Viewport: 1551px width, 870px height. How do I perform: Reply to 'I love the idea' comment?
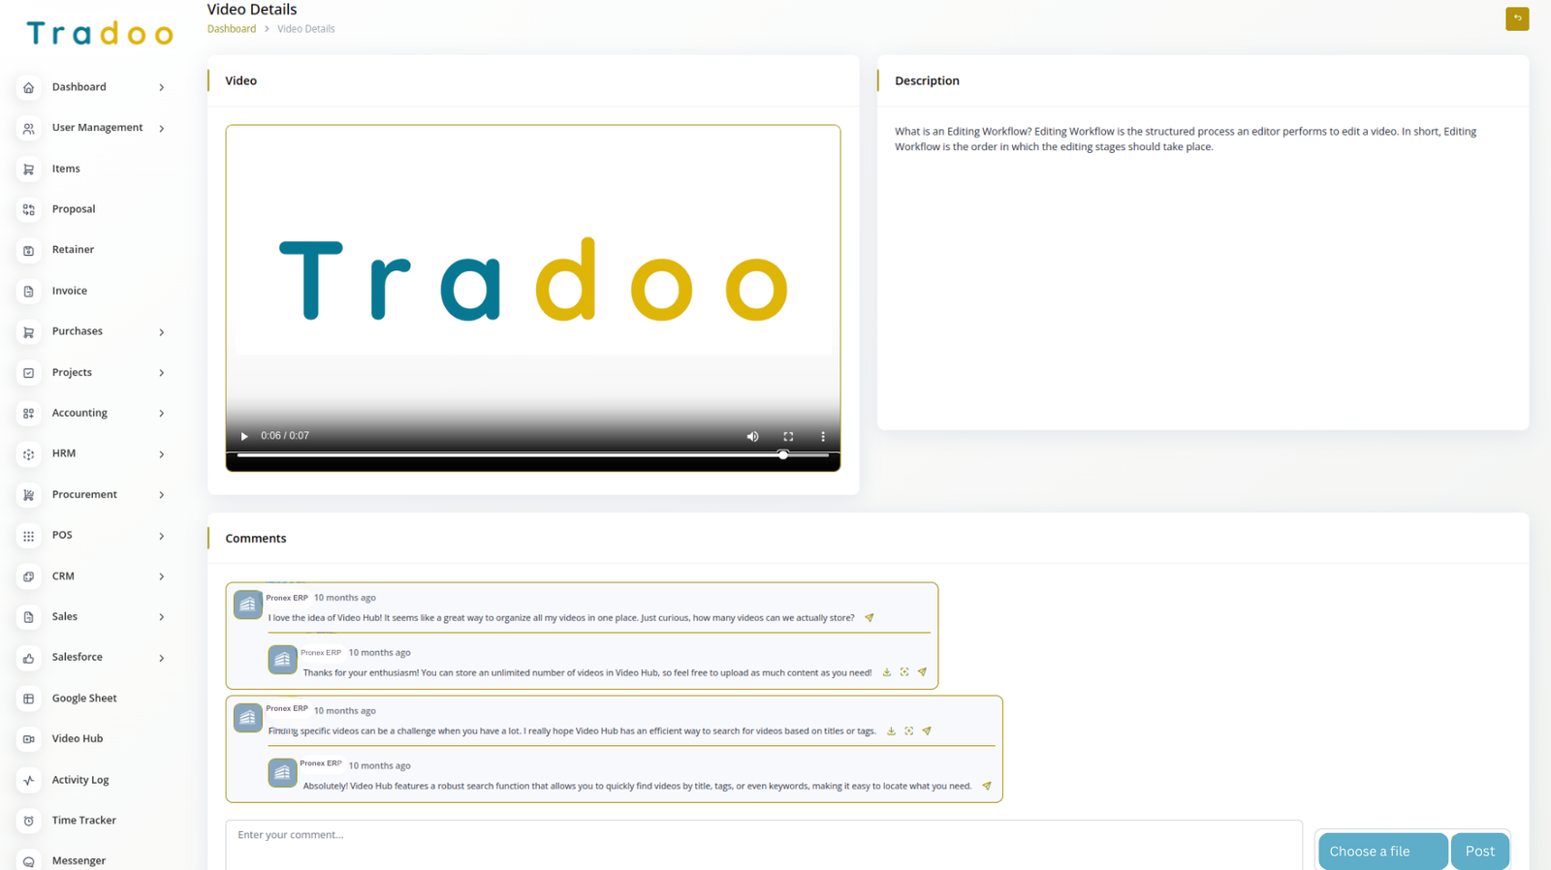tap(870, 618)
